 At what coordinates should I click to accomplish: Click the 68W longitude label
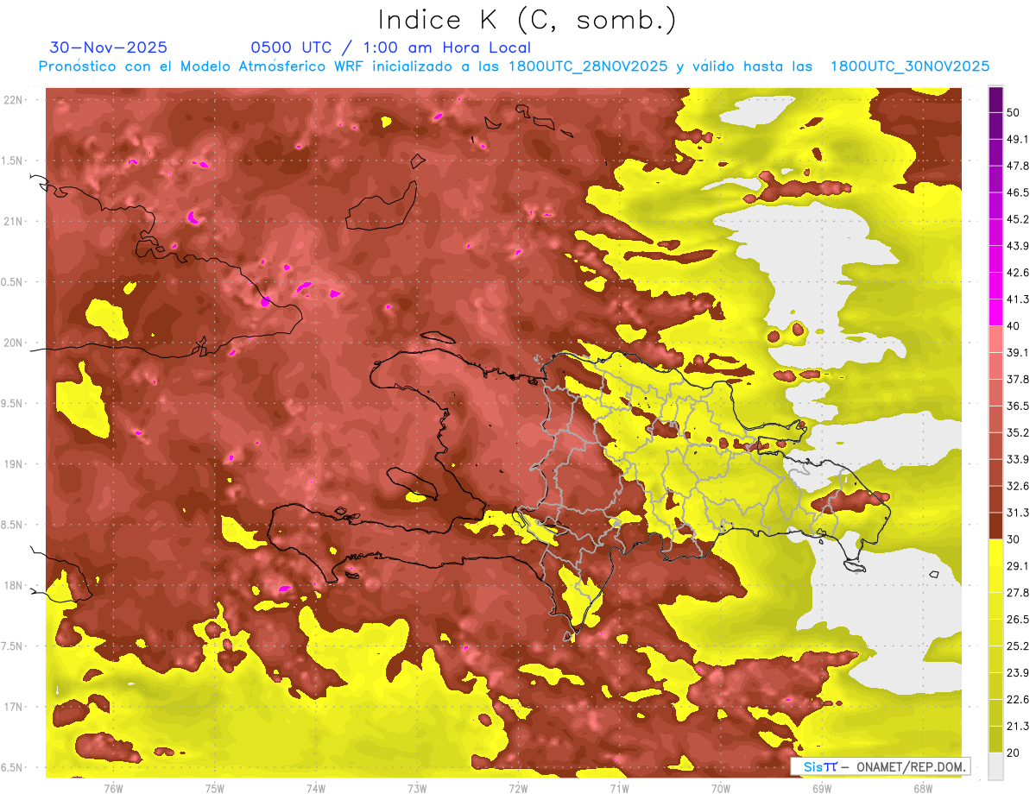tap(923, 788)
